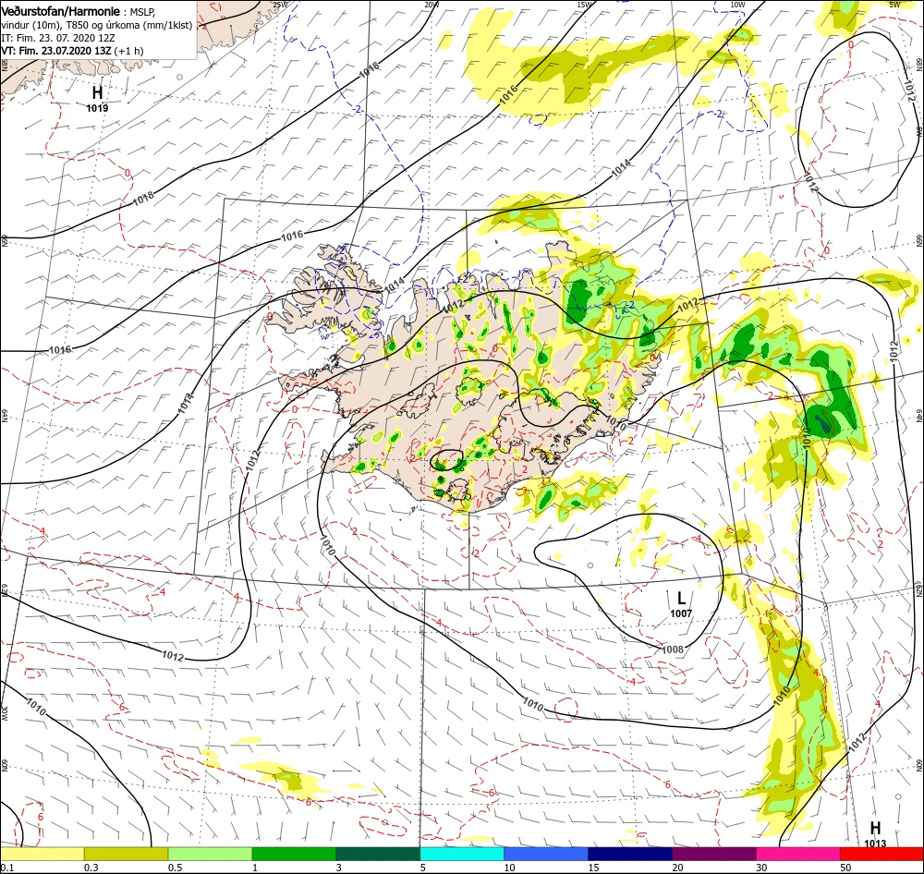Choose the navy 15–20 legend swatch
924x874 pixels.
tap(630, 855)
